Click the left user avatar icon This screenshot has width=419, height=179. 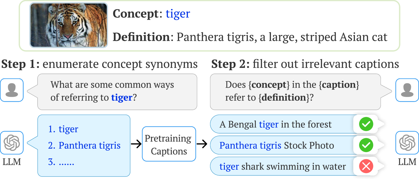pos(12,90)
